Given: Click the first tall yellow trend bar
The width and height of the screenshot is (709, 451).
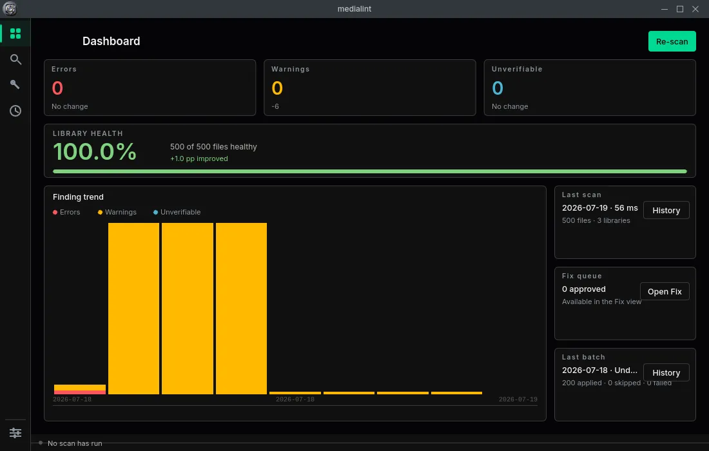Looking at the screenshot, I should click(134, 309).
